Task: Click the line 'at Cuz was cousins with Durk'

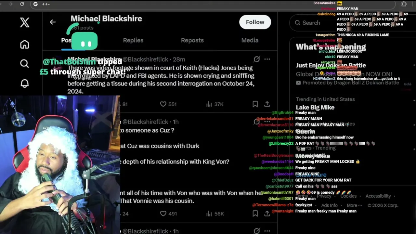Action: (x=160, y=146)
